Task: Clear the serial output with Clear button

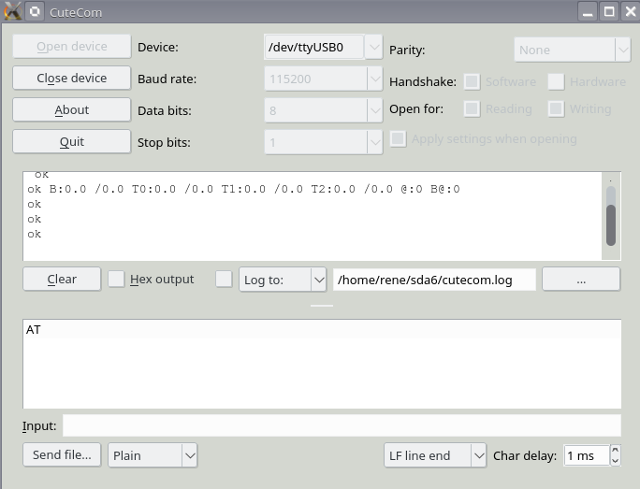Action: [x=62, y=279]
